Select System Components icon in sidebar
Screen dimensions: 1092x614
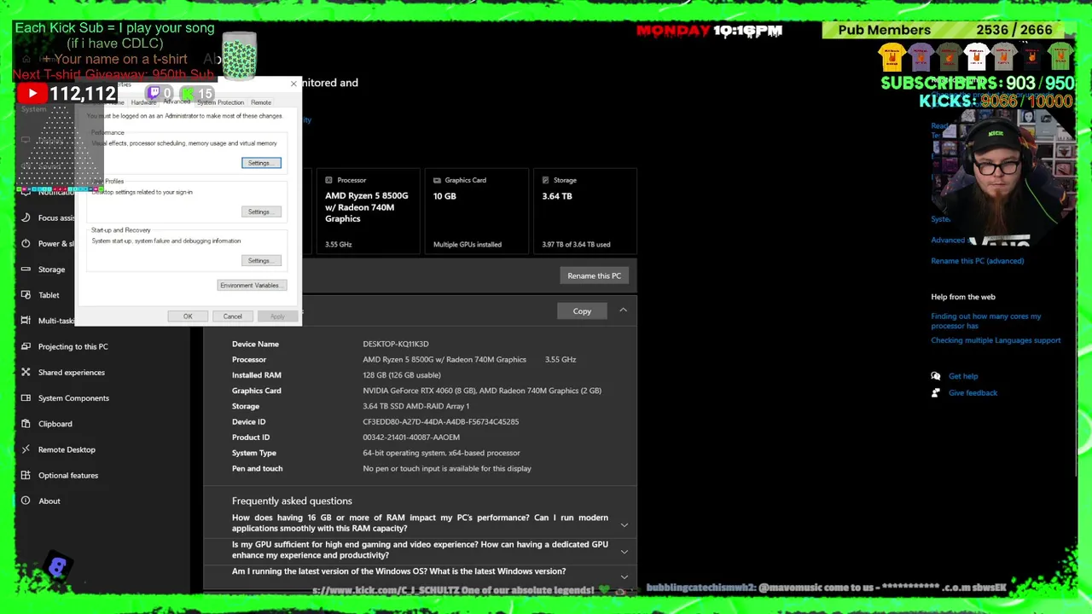26,398
